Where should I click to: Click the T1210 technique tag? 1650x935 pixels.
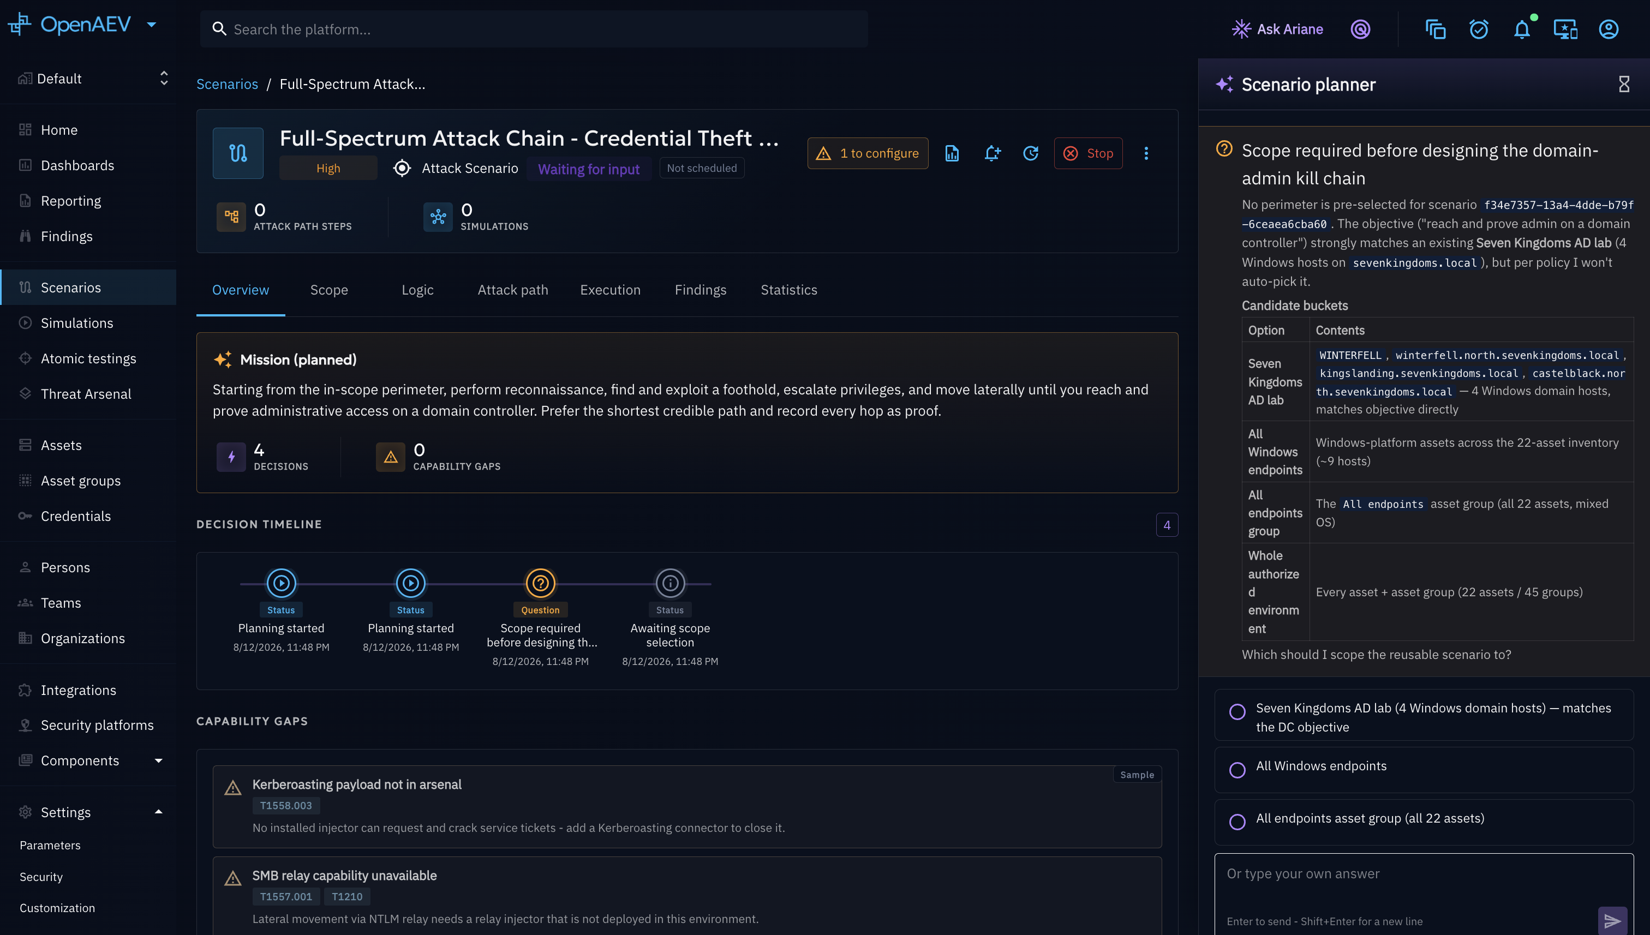click(x=347, y=896)
